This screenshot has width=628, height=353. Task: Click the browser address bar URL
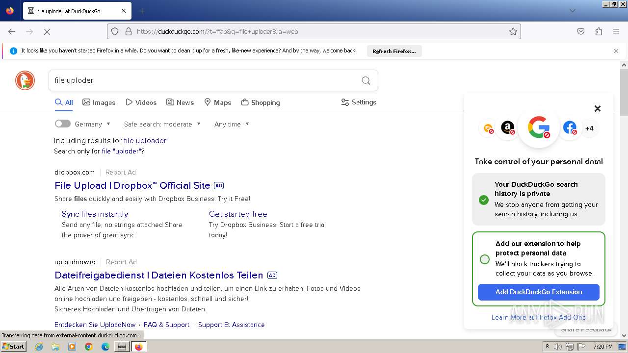coord(217,31)
